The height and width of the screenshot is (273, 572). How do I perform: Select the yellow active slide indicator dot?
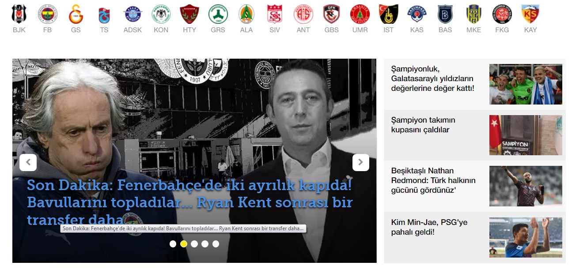tap(184, 244)
